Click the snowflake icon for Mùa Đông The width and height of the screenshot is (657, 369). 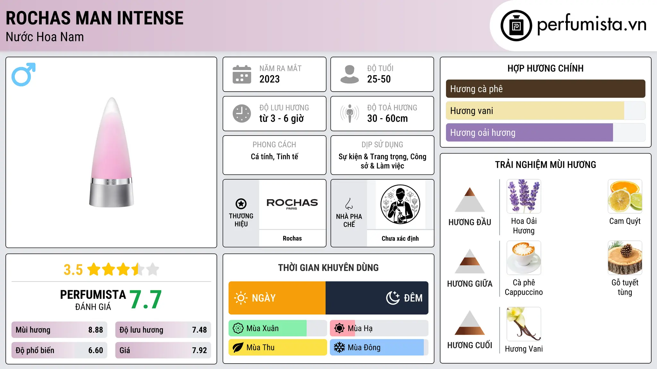(339, 348)
